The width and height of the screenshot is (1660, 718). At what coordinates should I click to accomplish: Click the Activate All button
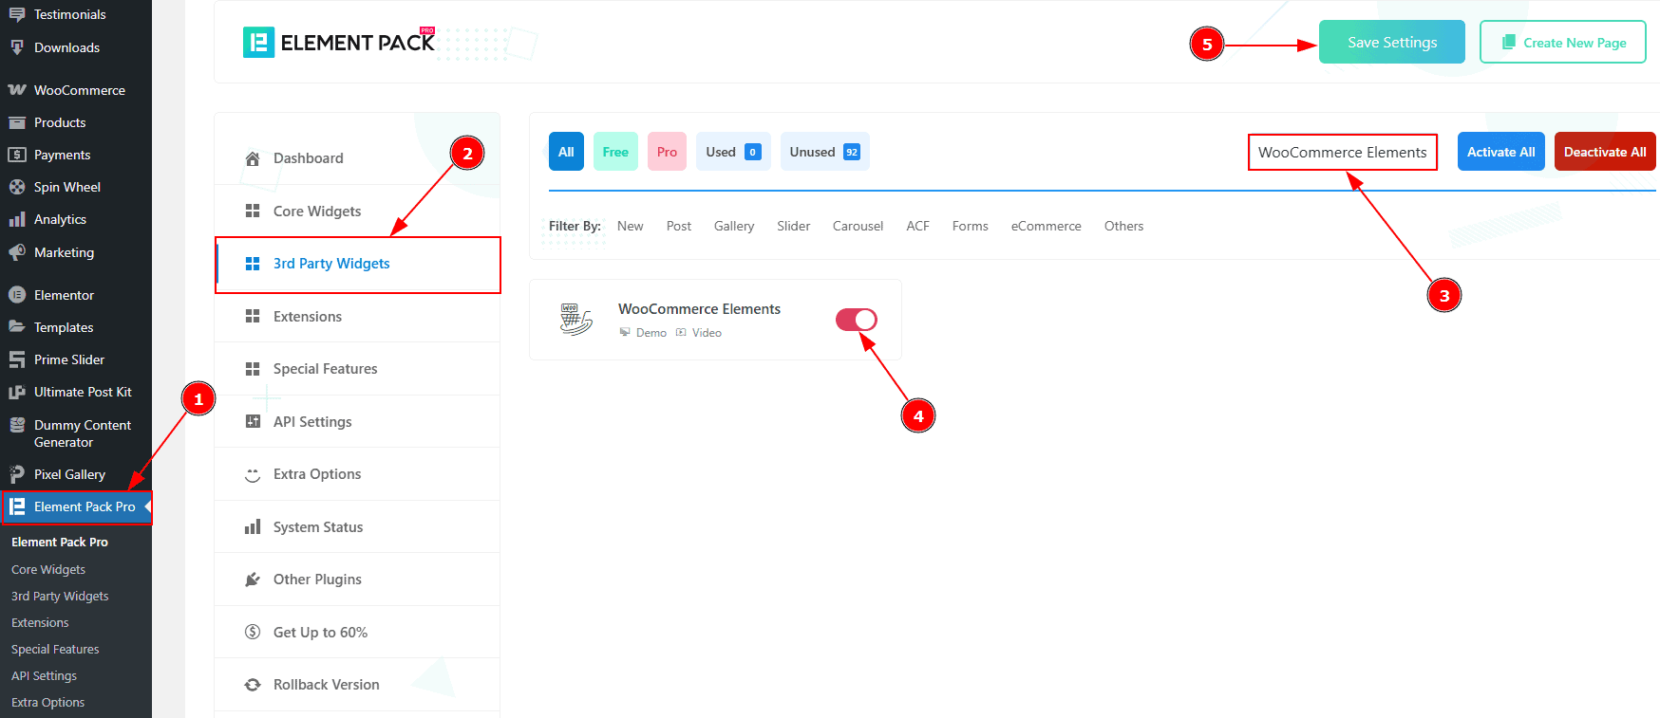[x=1500, y=152]
